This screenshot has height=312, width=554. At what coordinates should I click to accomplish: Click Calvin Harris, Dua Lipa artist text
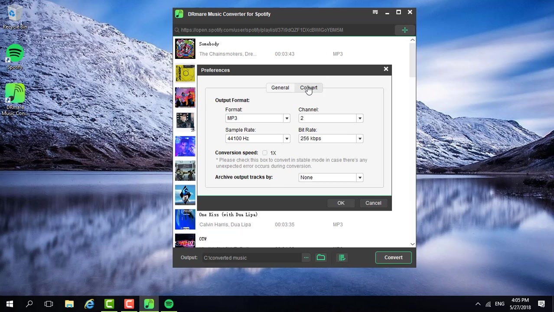tap(225, 224)
